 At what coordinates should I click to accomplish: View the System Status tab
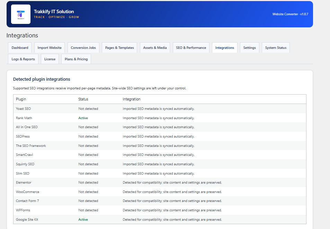pos(276,47)
